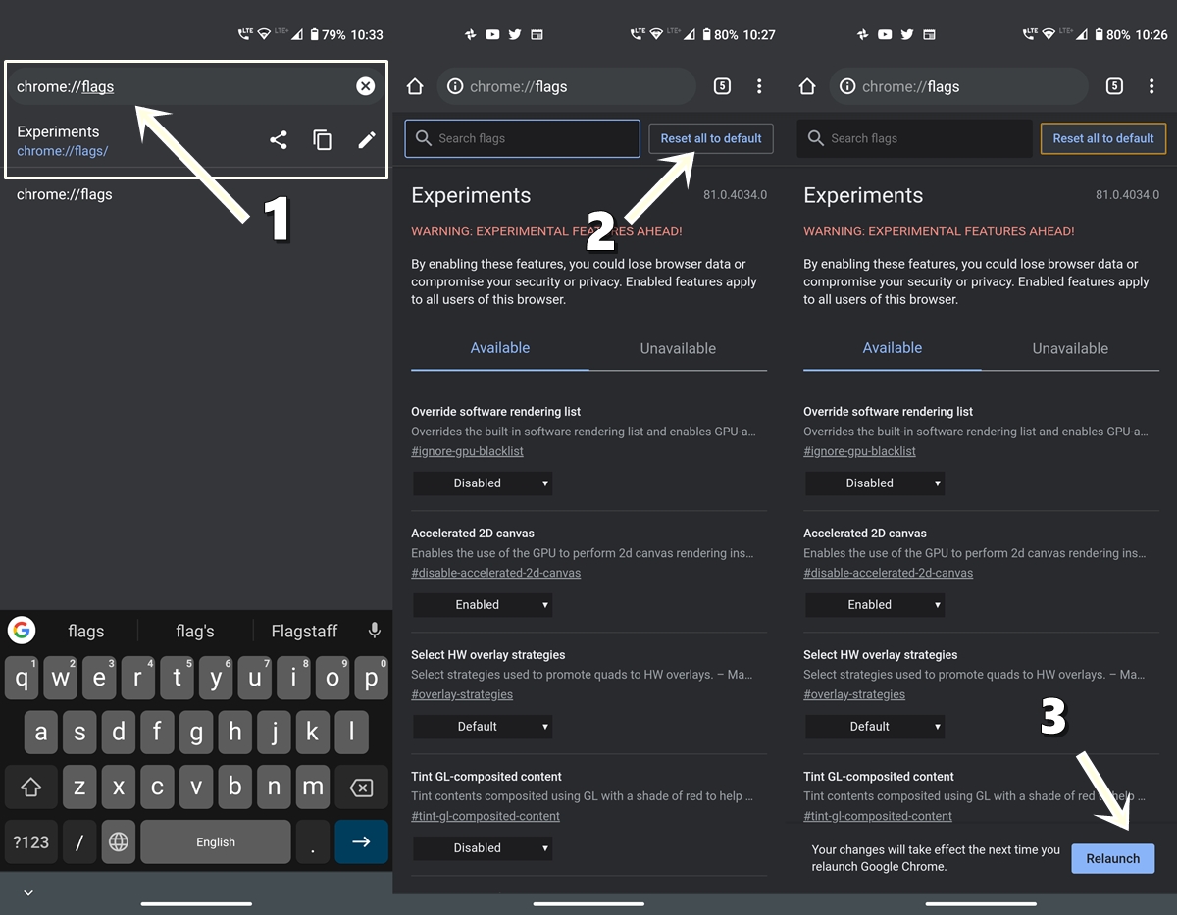This screenshot has width=1177, height=915.
Task: Open #ignore-gpu-blacklist link in 10:26 screenshot
Action: [x=859, y=451]
